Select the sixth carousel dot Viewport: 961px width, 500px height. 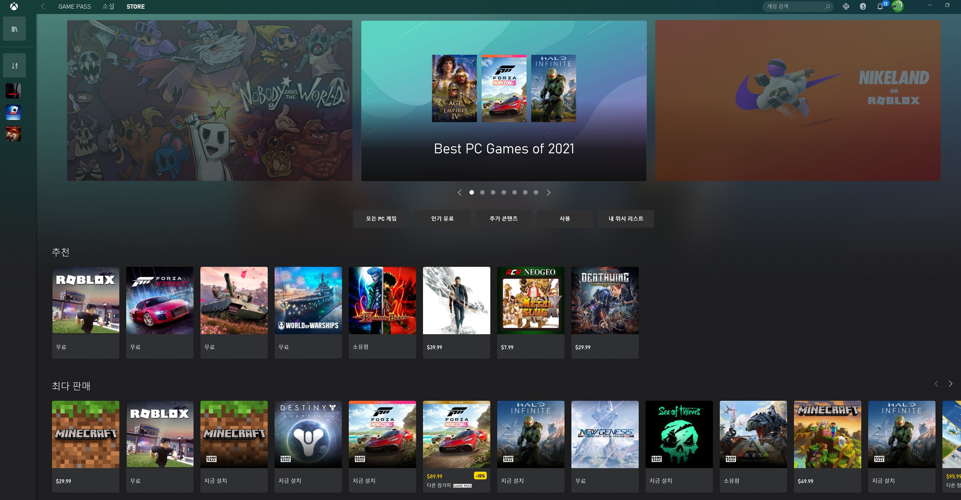coord(525,193)
